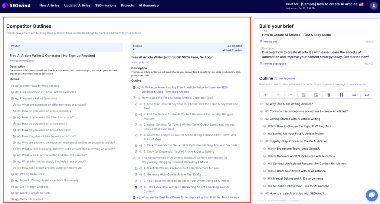This screenshot has height=204, width=380.
Task: Select 'How do you write an article summary?' heading
Action: pyautogui.click(x=47, y=111)
